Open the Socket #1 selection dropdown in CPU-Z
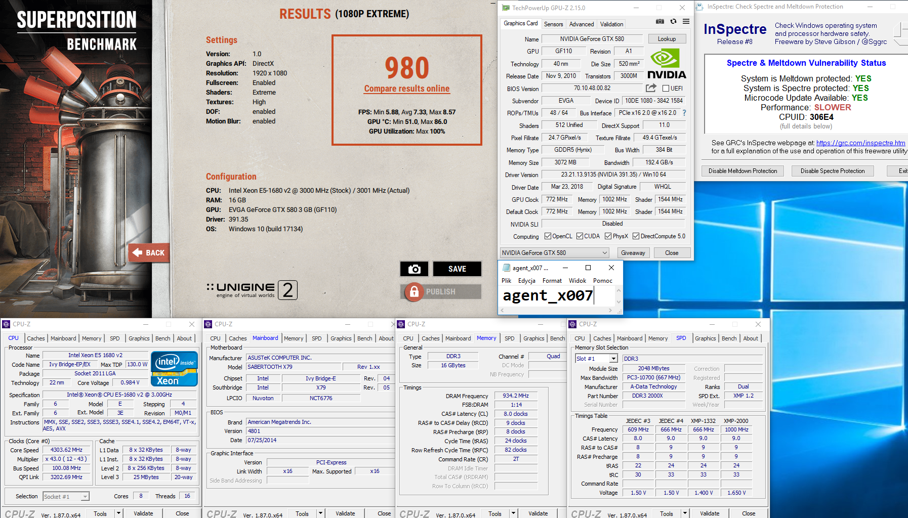The image size is (908, 518). [66, 497]
